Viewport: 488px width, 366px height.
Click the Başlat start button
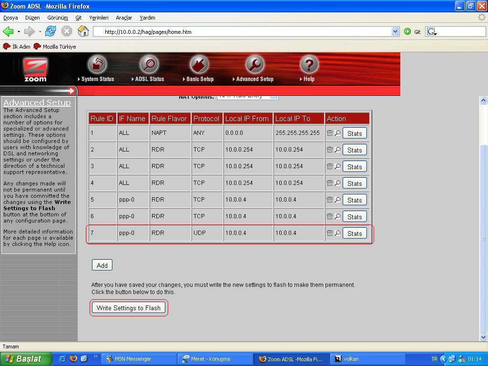26,359
